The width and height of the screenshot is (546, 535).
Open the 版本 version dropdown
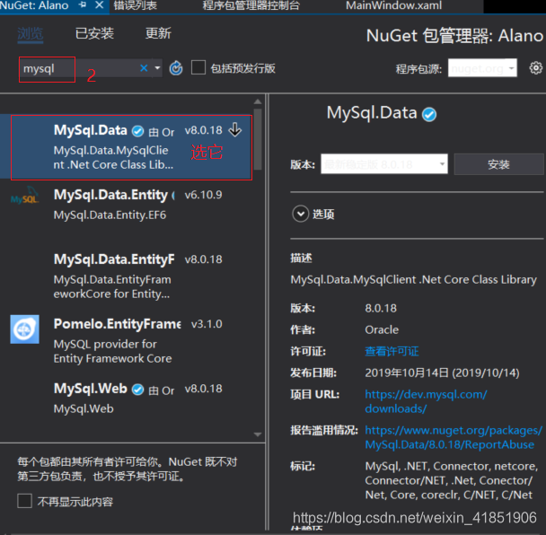(384, 164)
